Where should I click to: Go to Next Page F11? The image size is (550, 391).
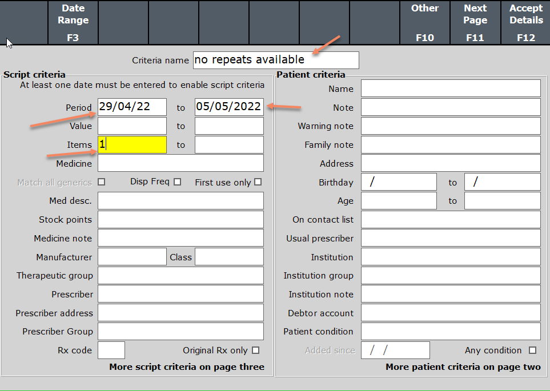(x=475, y=23)
